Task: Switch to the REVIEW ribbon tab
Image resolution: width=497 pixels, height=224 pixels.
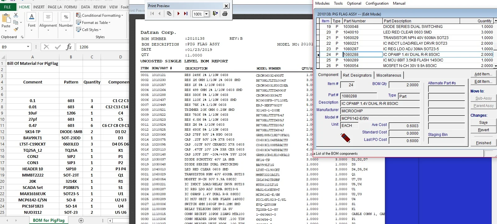Action: click(x=100, y=7)
